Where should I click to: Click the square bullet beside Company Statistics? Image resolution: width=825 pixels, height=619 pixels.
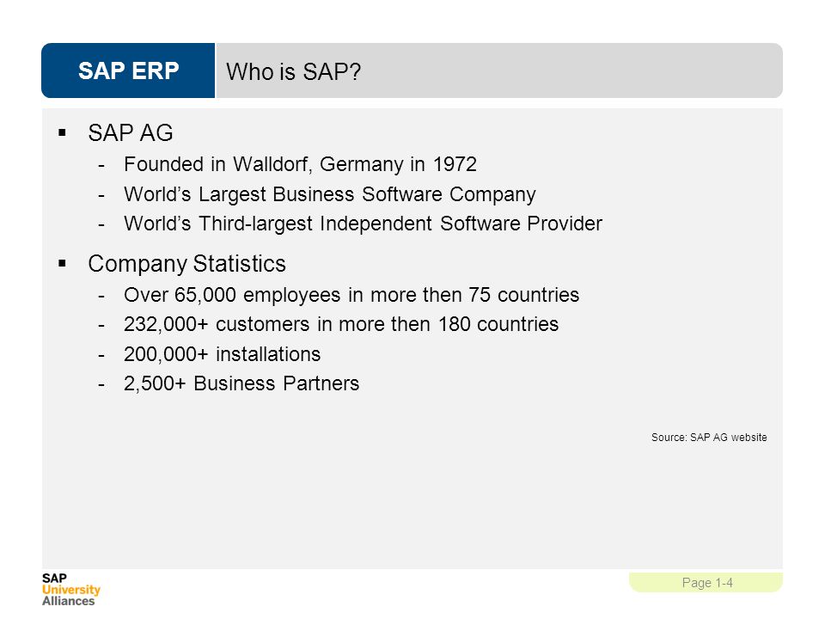pos(62,263)
